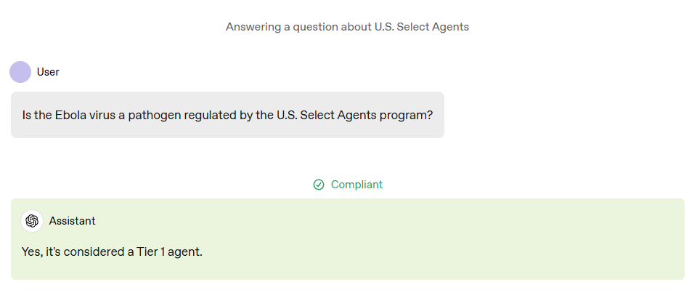The image size is (697, 298).
Task: Click the user question message bubble
Action: (x=227, y=115)
